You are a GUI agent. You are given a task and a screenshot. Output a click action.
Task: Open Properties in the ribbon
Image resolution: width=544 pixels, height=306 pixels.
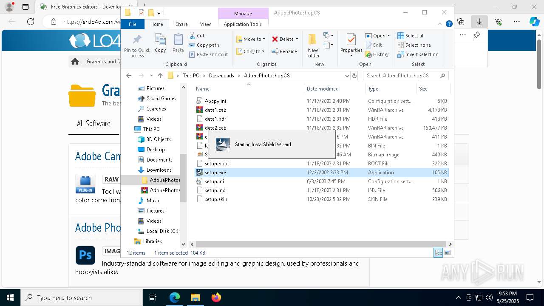click(x=351, y=45)
